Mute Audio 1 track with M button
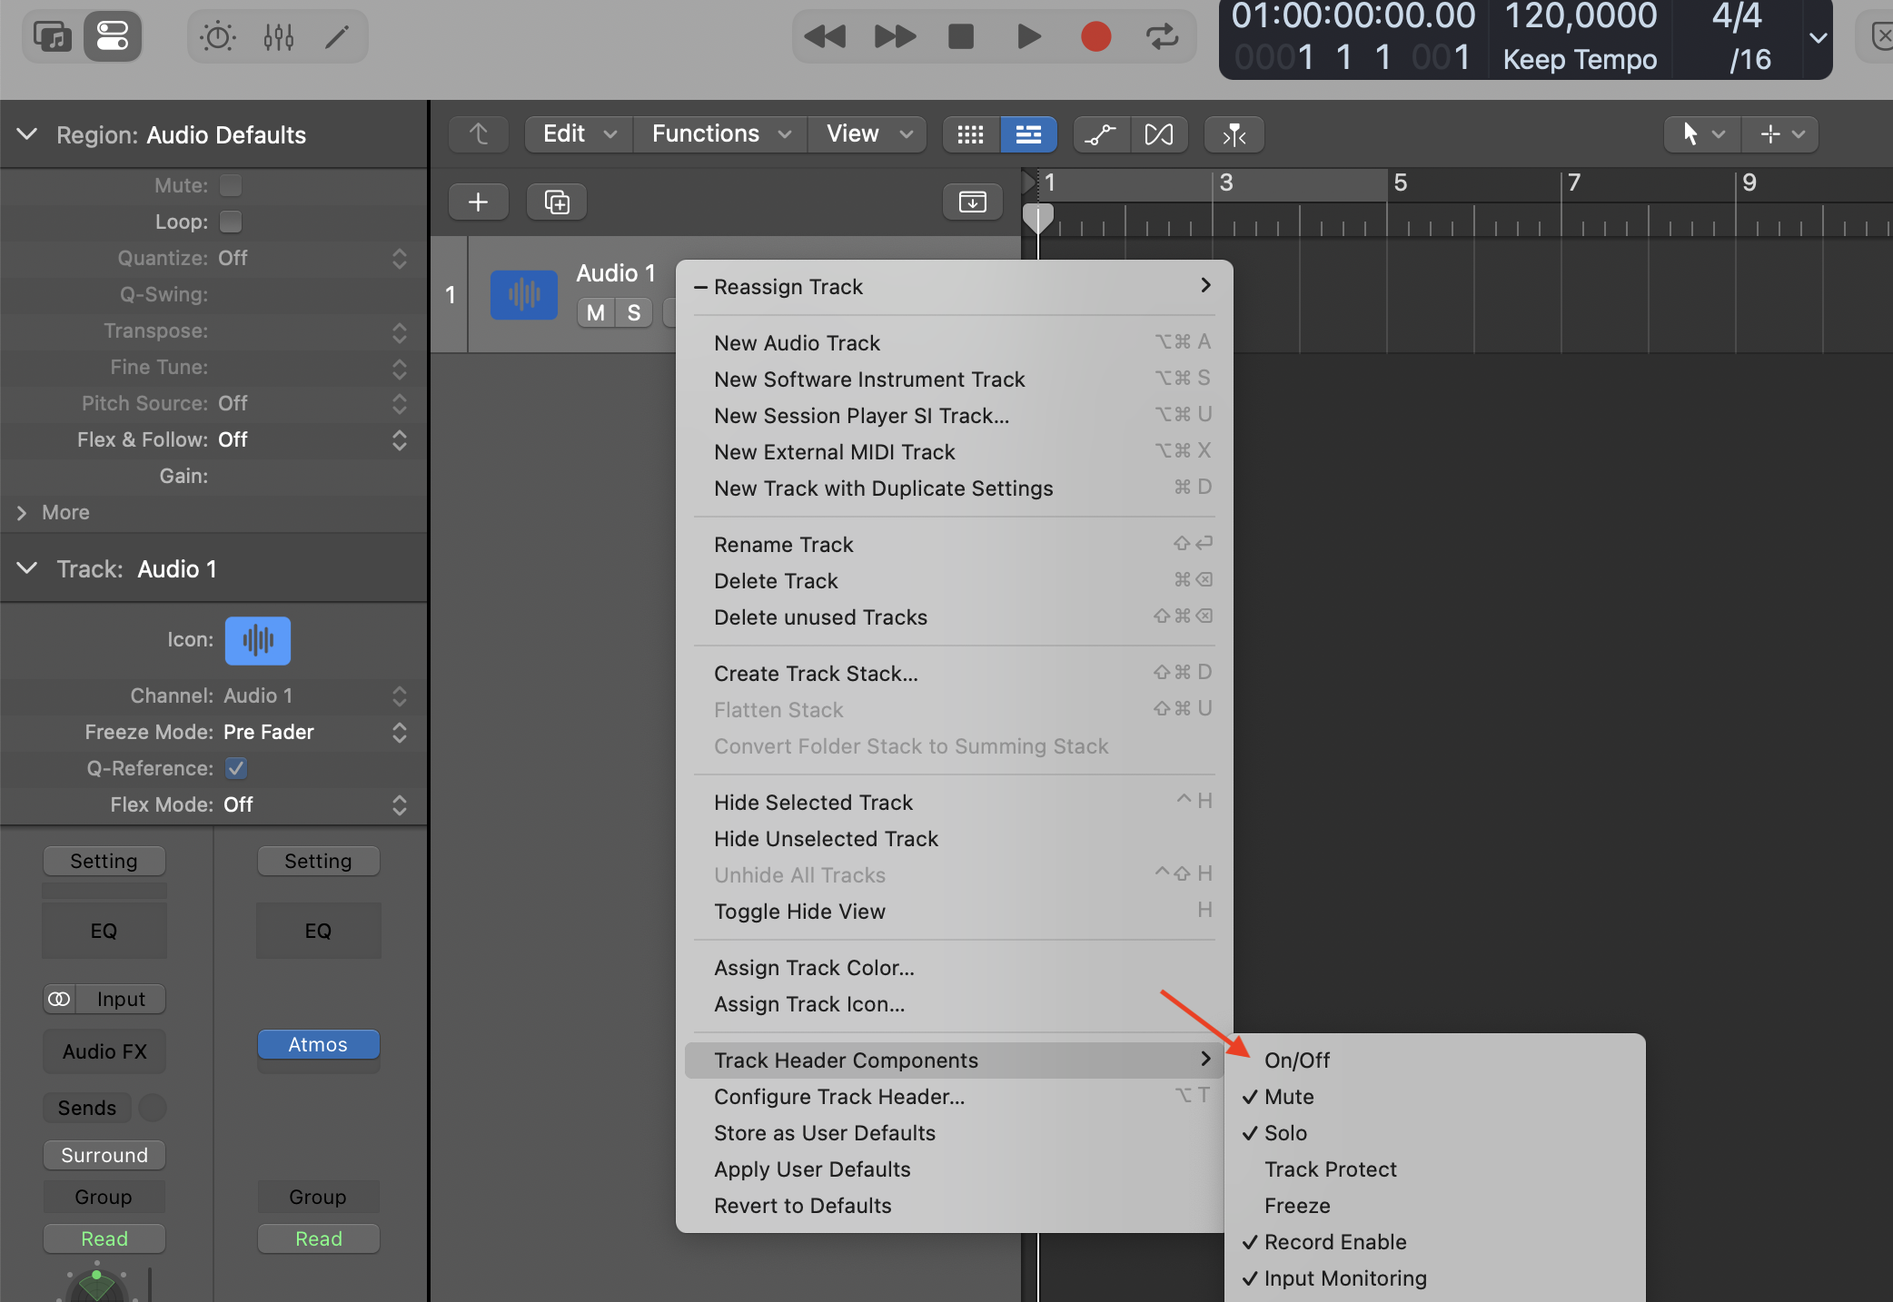Screen dimensions: 1893x1302 point(596,312)
